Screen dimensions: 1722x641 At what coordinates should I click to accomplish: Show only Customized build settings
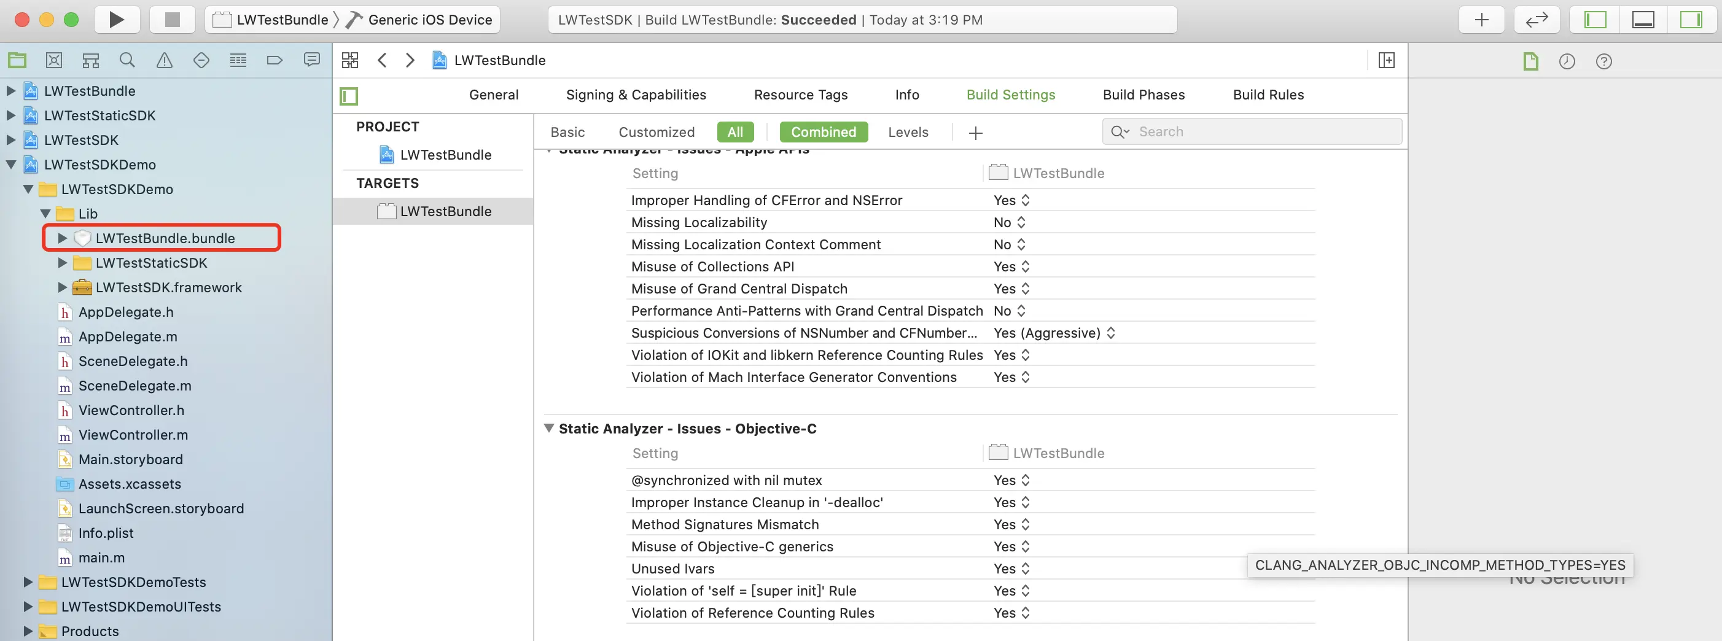click(x=656, y=133)
